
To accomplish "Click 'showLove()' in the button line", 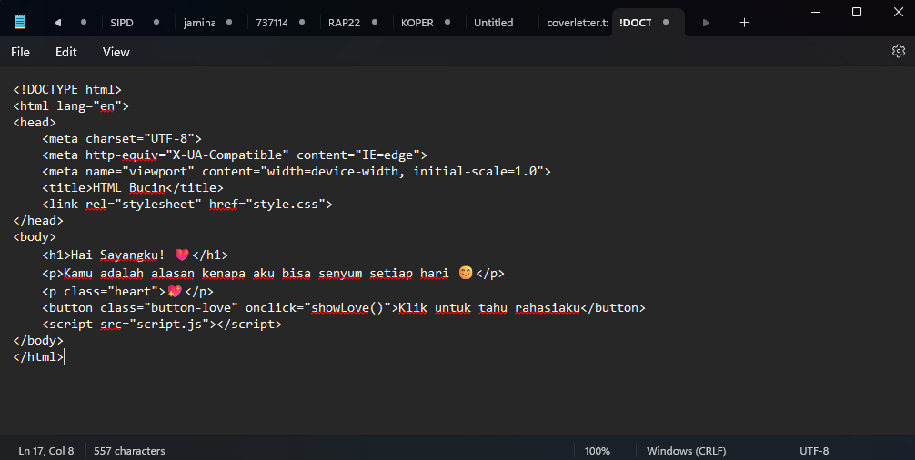I will point(347,307).
